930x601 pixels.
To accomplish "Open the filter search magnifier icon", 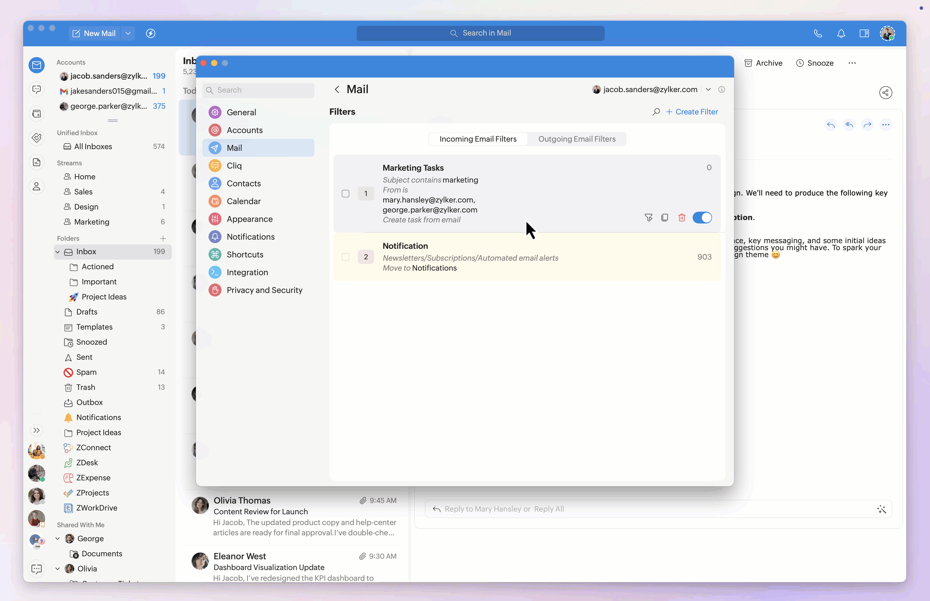I will click(656, 112).
